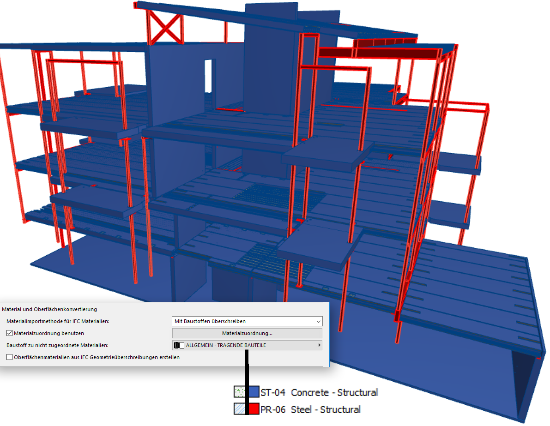This screenshot has height=426, width=550.
Task: Click the hatch fill icon in the Baustoff selector
Action: coord(176,344)
